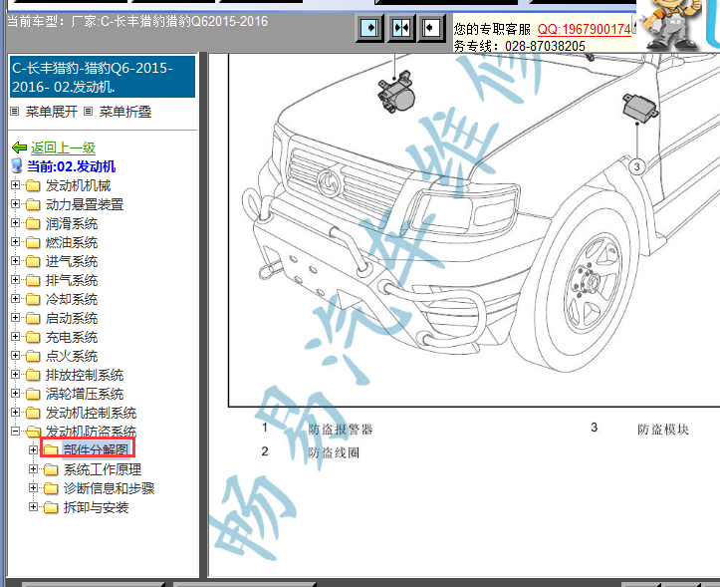
Task: Expand the 启动系统 tree node
Action: pos(16,318)
